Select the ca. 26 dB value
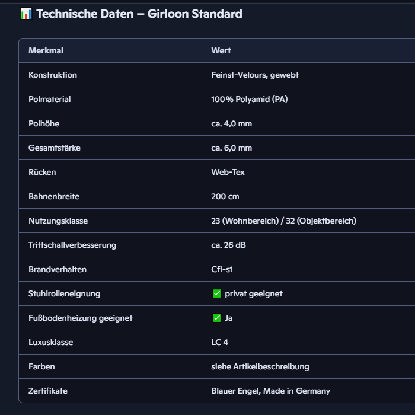Viewport: 415px width, 415px height. click(x=228, y=245)
